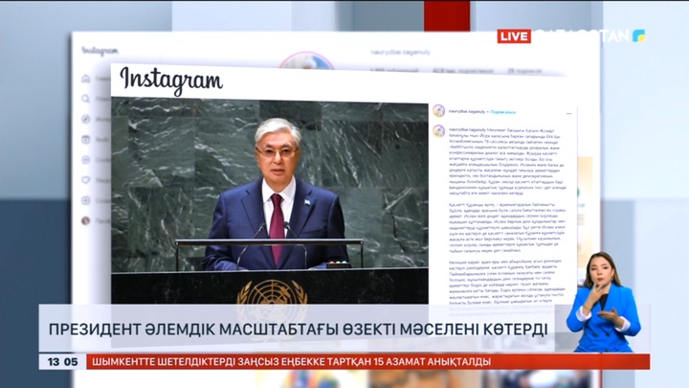Click ticker 'ШЫМКЕНТТЕ ШЕТЕЛДІКТЕРДІ ЗАҢСЫЗ ЕҢБЕККЕ ТАРТҚАН' text

tap(230, 362)
